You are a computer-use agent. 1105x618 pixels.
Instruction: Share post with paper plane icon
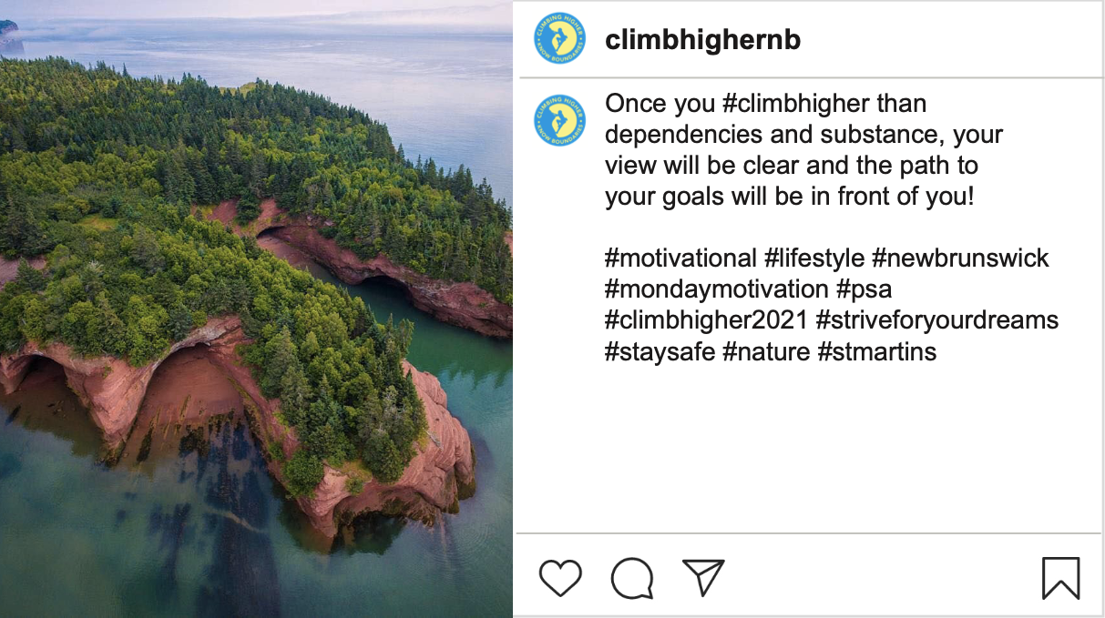tap(703, 577)
